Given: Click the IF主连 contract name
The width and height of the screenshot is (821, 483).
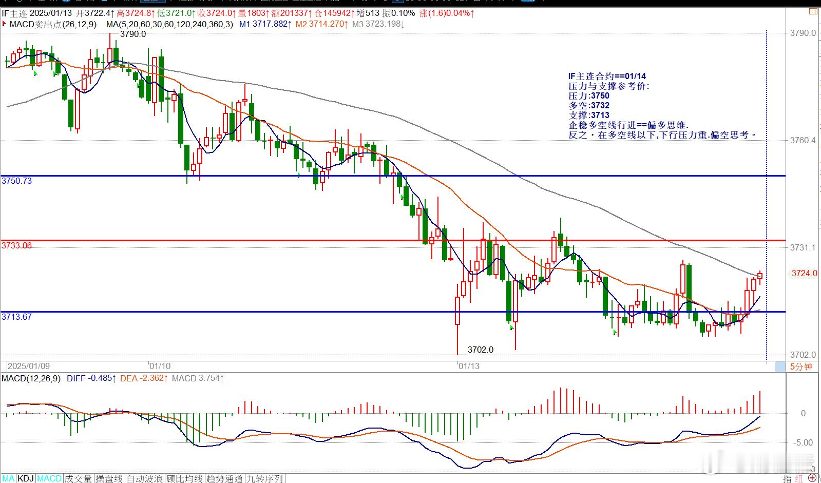Looking at the screenshot, I should tap(13, 13).
